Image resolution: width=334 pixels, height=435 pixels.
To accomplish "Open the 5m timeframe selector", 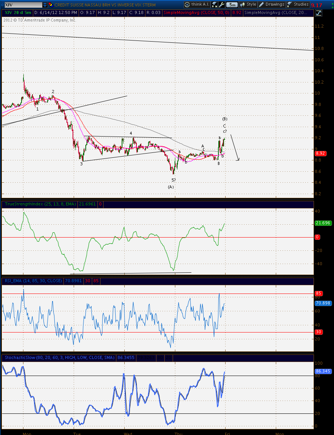I will click(232, 5).
